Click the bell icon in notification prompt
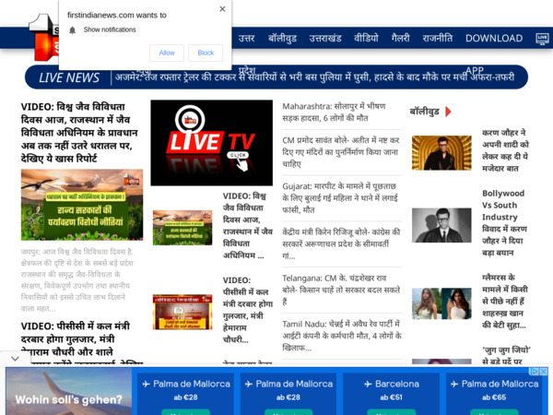The height and width of the screenshot is (415, 553). (72, 30)
